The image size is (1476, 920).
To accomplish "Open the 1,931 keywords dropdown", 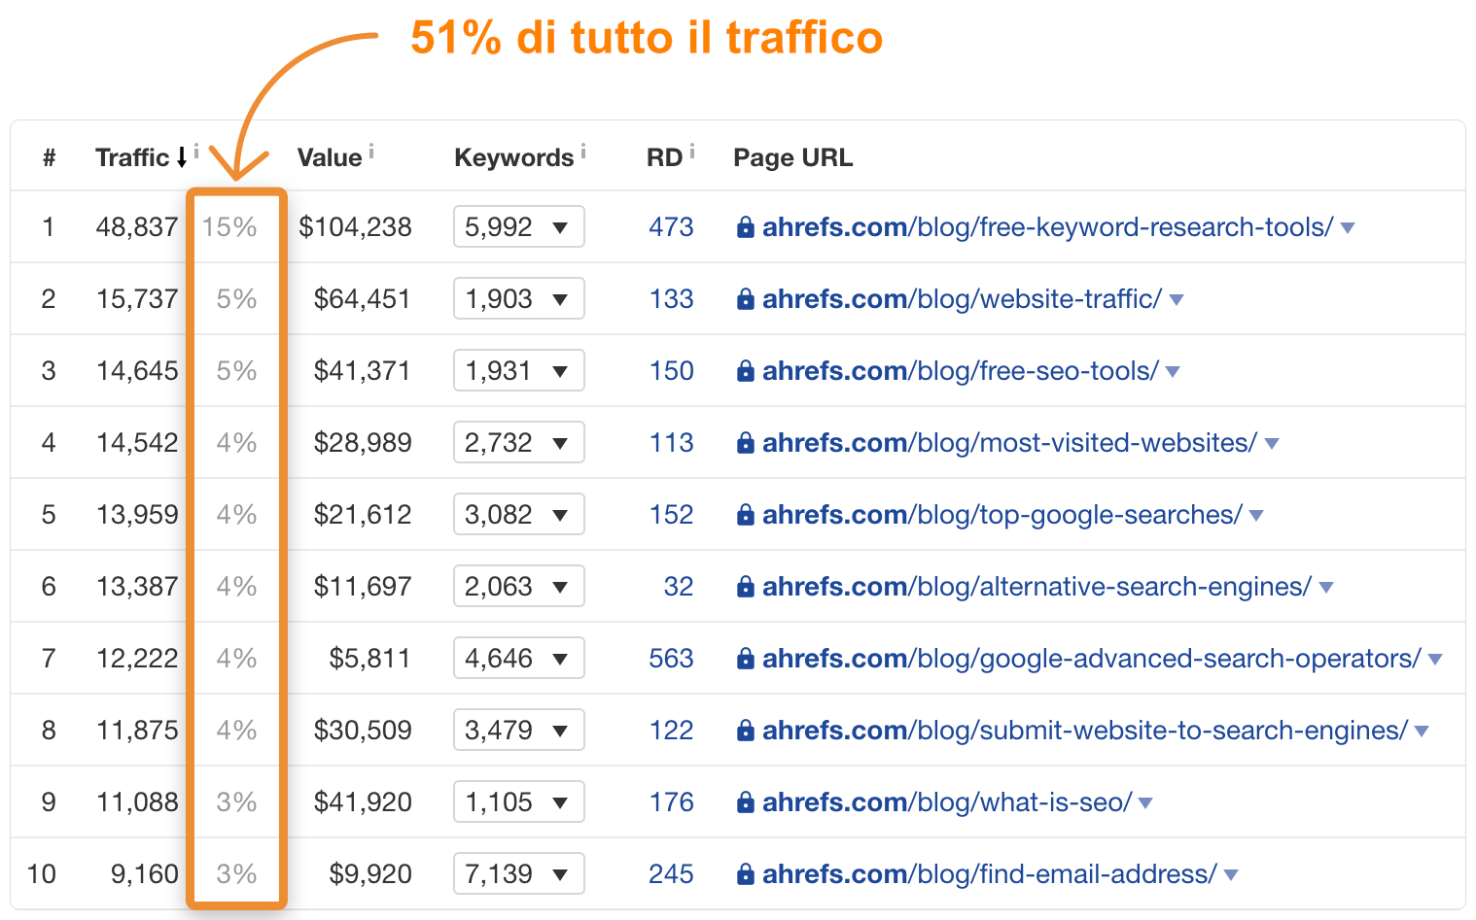I will click(x=519, y=370).
